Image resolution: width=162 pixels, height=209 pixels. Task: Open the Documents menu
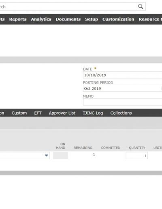click(x=68, y=19)
